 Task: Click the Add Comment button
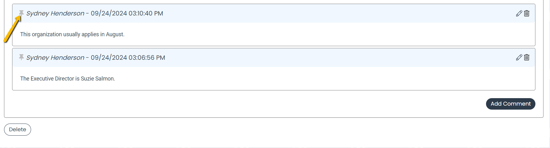coord(511,104)
